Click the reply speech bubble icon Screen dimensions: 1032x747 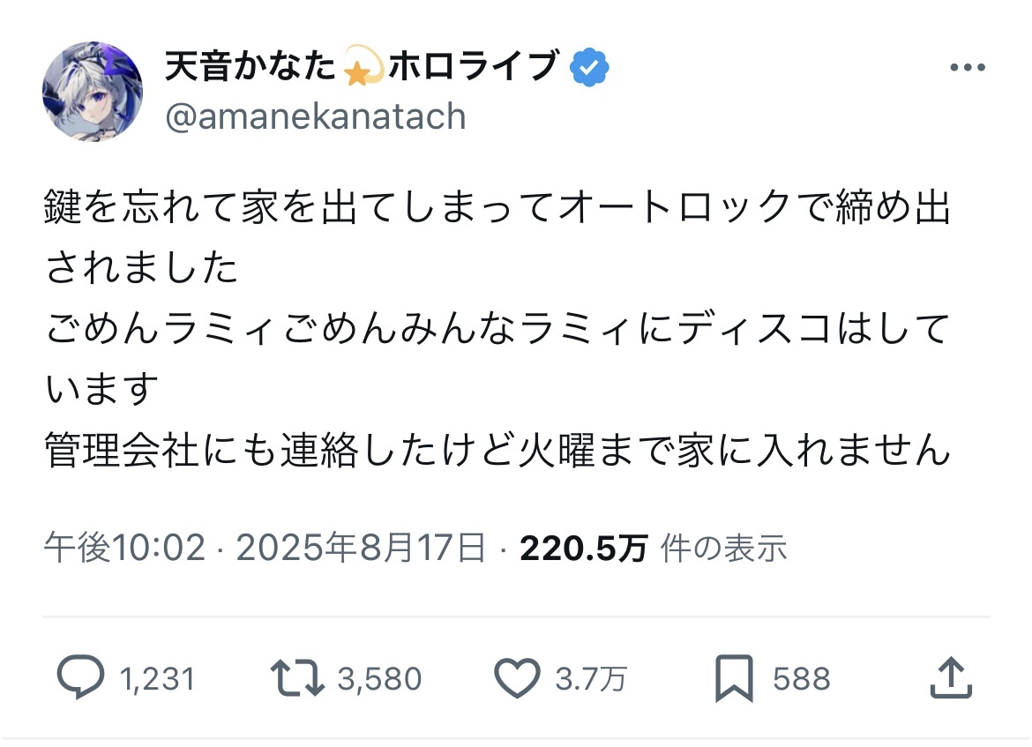click(x=81, y=678)
